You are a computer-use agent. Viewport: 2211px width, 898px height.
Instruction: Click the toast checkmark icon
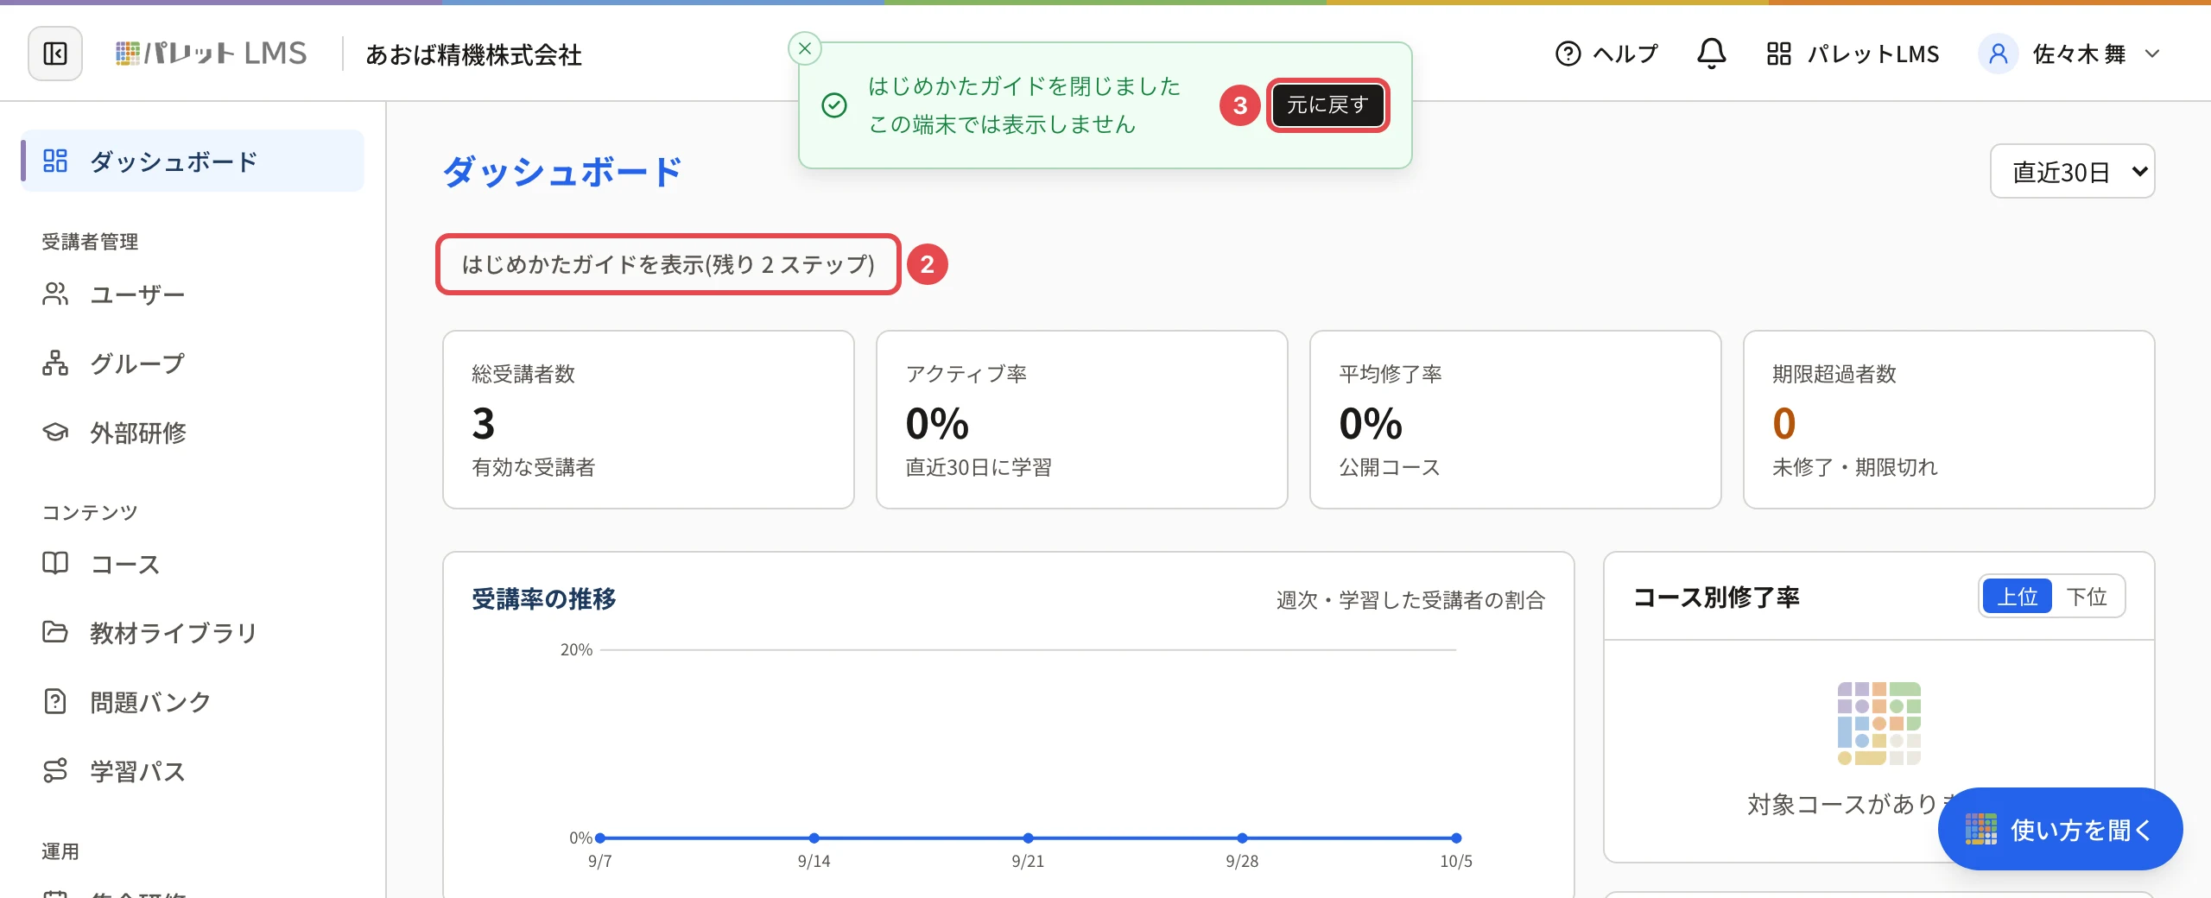point(833,105)
